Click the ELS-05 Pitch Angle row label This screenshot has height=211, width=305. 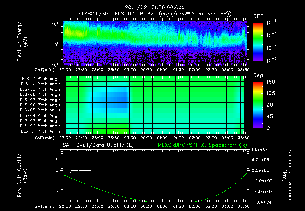pyautogui.click(x=41, y=110)
